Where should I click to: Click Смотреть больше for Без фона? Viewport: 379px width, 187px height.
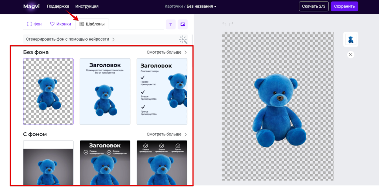tap(167, 52)
